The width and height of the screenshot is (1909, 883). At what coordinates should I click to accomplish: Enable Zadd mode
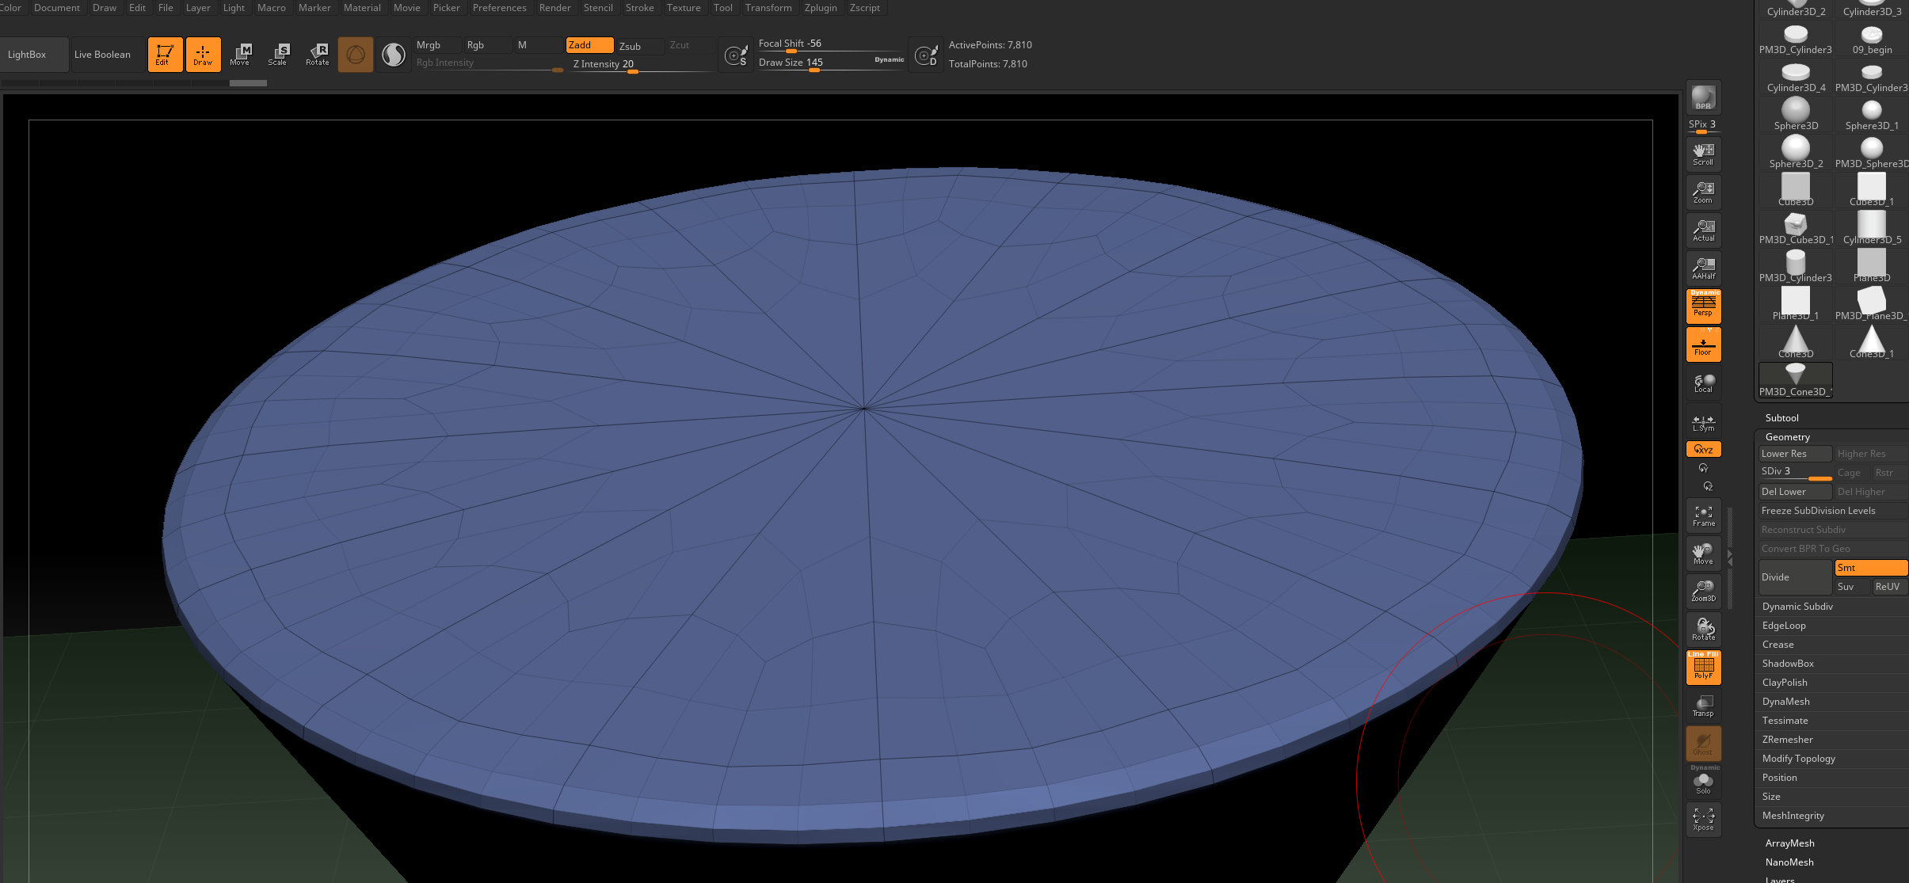tap(589, 45)
